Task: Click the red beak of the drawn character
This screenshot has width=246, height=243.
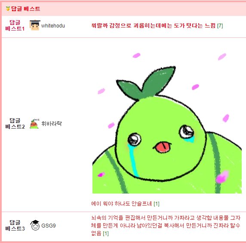Action: (x=163, y=147)
